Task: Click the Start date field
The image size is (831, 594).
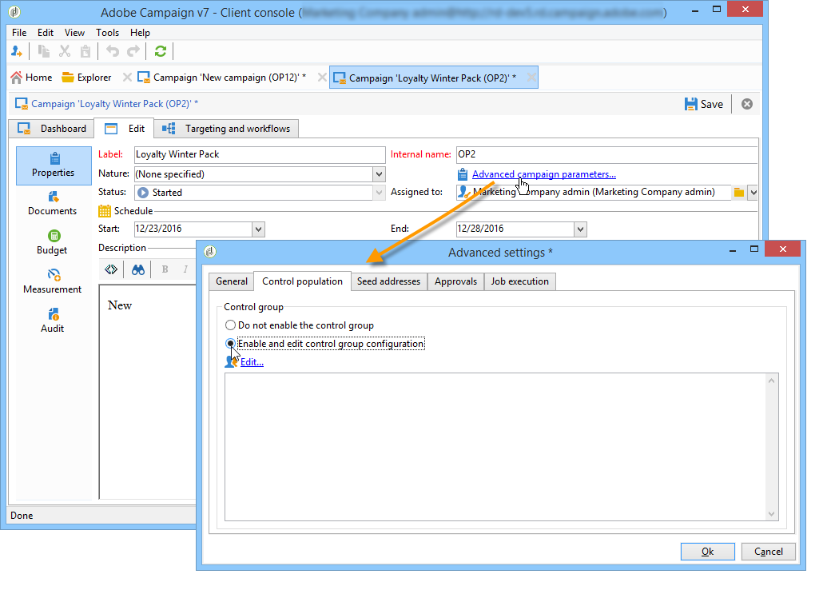Action: click(193, 229)
